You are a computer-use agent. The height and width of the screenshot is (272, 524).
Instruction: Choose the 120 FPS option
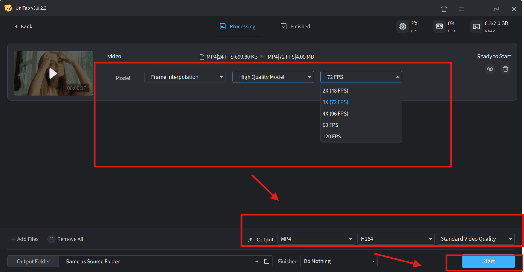361,137
